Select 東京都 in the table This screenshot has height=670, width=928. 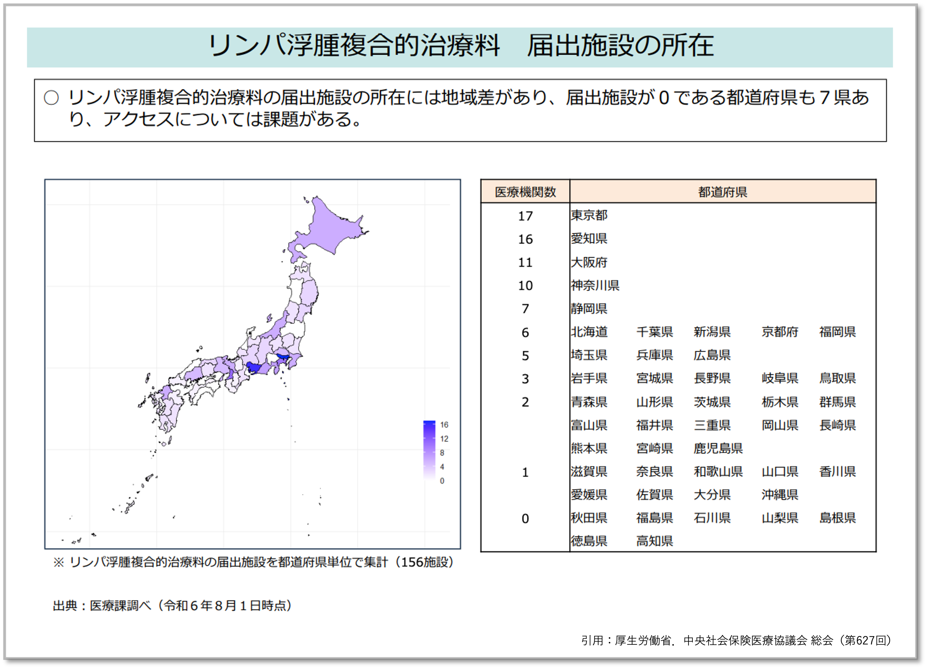tap(589, 215)
